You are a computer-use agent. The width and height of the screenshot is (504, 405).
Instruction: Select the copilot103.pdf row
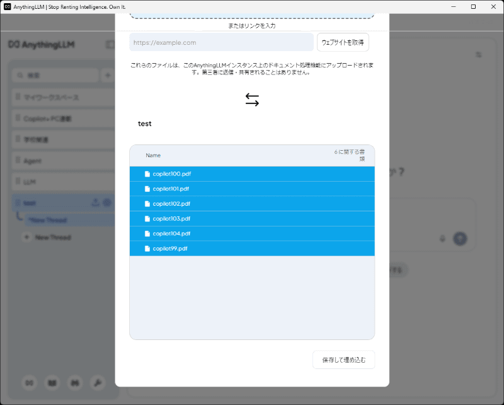coord(252,219)
